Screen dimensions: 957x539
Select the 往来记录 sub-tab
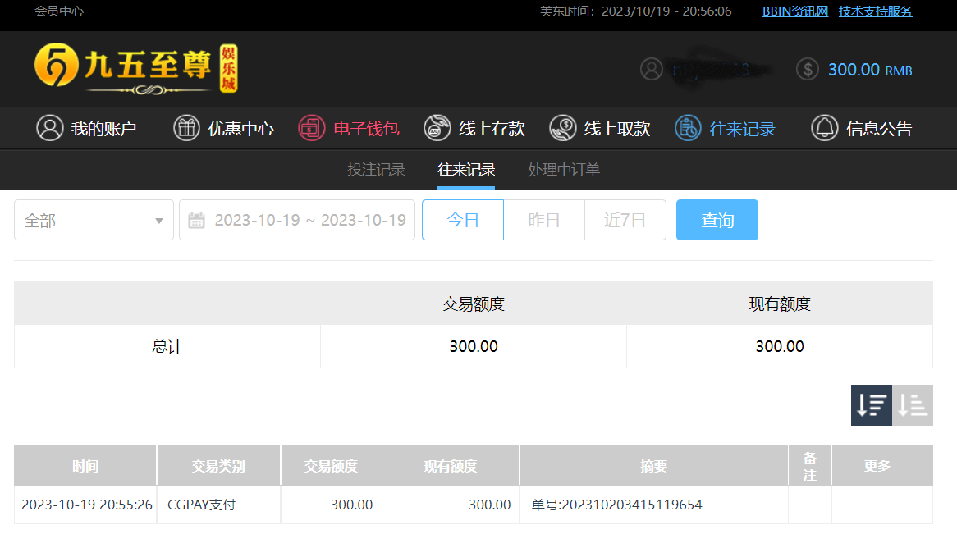coord(466,170)
